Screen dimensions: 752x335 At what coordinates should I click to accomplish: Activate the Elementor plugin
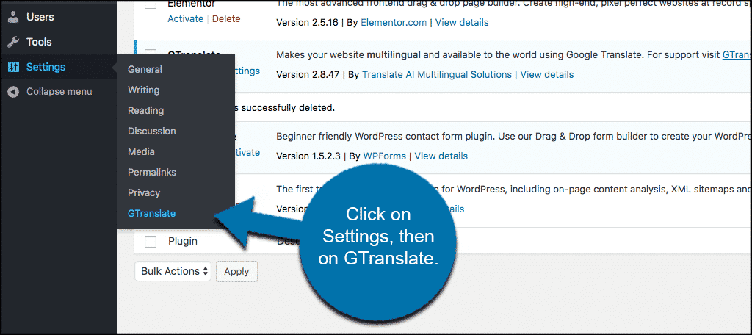point(186,19)
